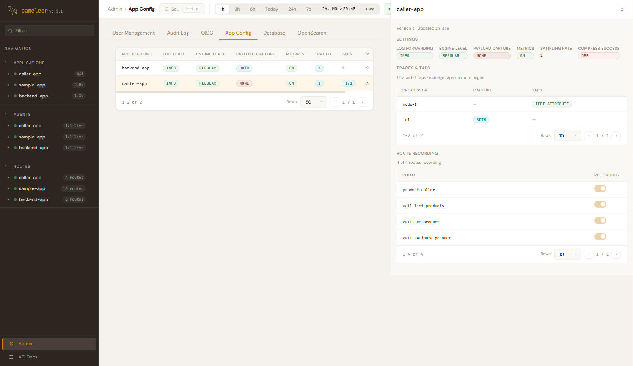Click the horizontal scrollbar under application table
633x366 pixels.
tap(231, 92)
